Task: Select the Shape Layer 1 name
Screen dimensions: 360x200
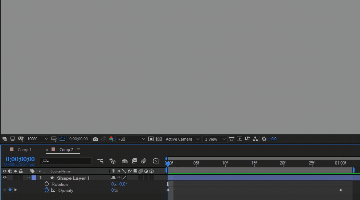Action: [x=73, y=178]
